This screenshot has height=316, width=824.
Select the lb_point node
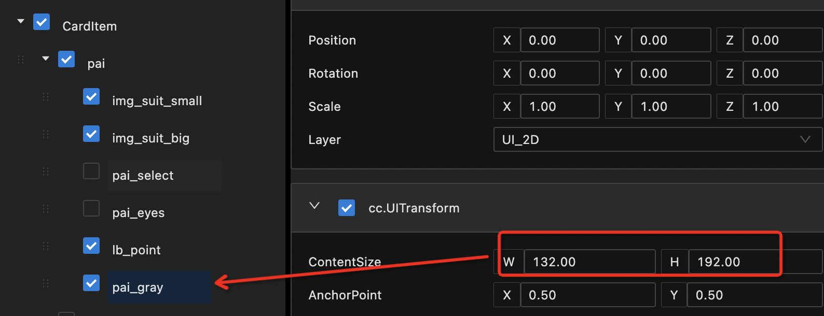(x=136, y=250)
